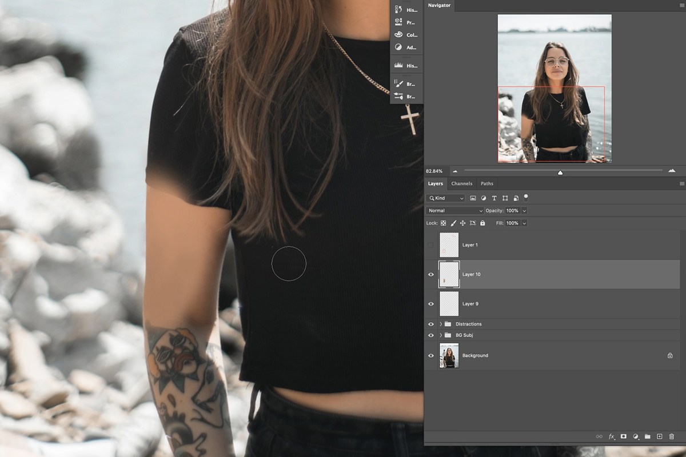Select the Layer 9 thumbnail
The image size is (686, 457).
449,304
